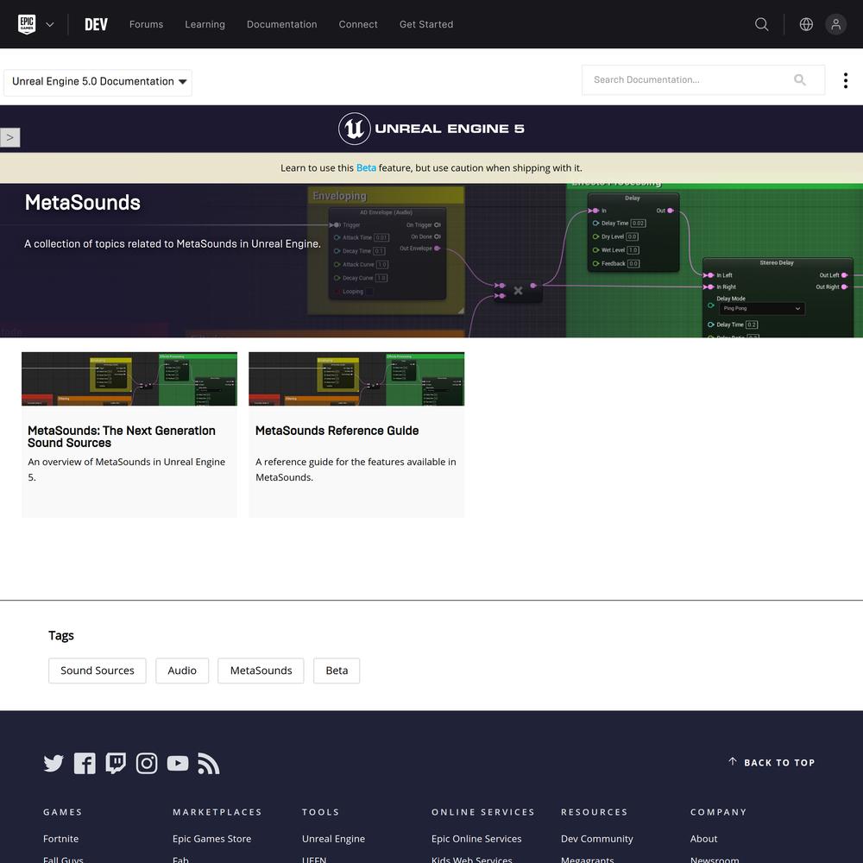Open the YouTube footer icon
The image size is (863, 863).
178,764
